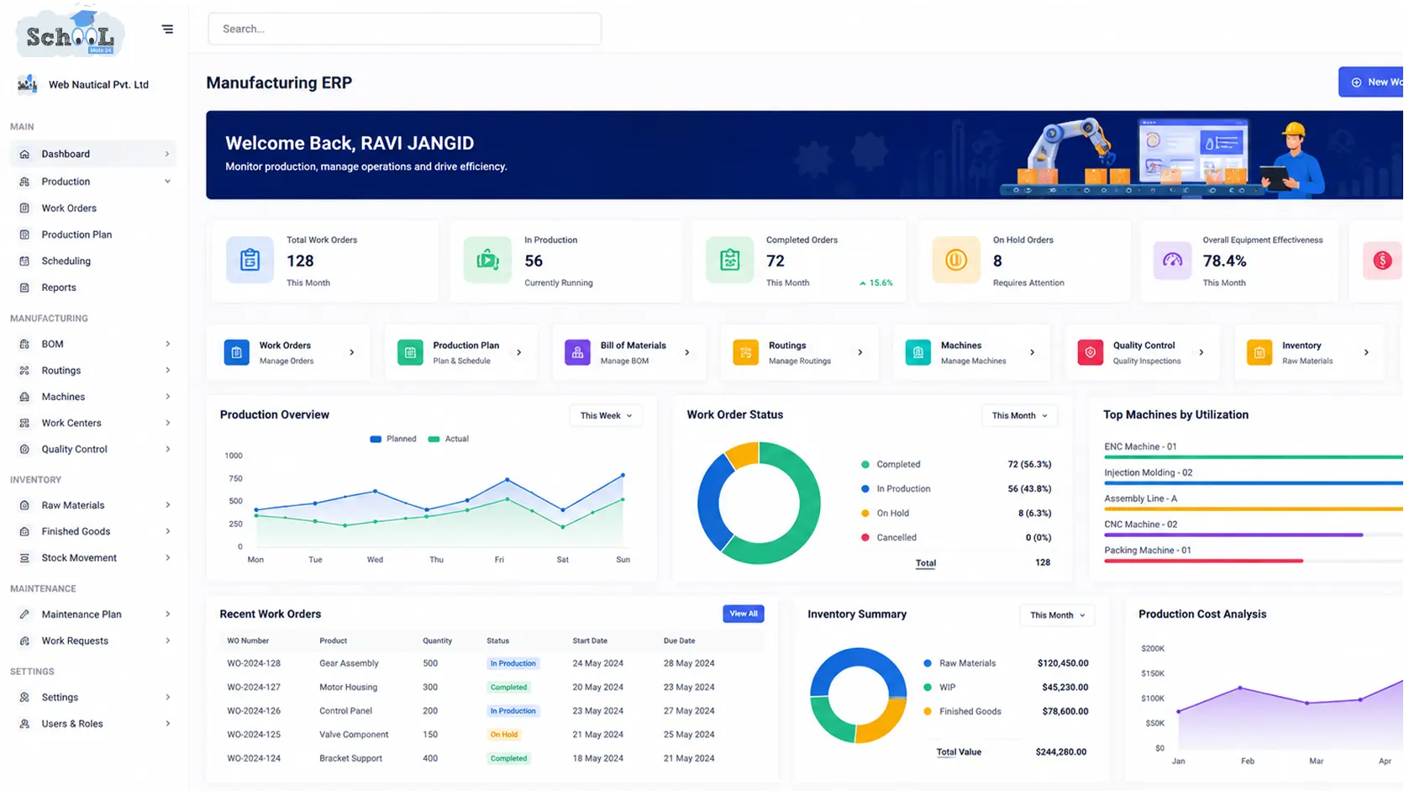Open the This Week dropdown in Production Overview

click(606, 415)
